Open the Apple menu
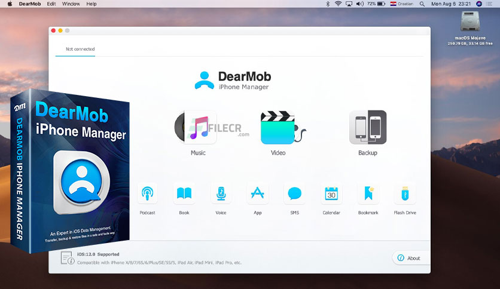Image resolution: width=500 pixels, height=289 pixels. tap(10, 4)
